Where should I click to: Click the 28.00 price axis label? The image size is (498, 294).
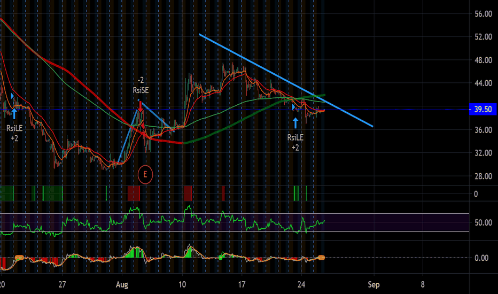point(483,176)
